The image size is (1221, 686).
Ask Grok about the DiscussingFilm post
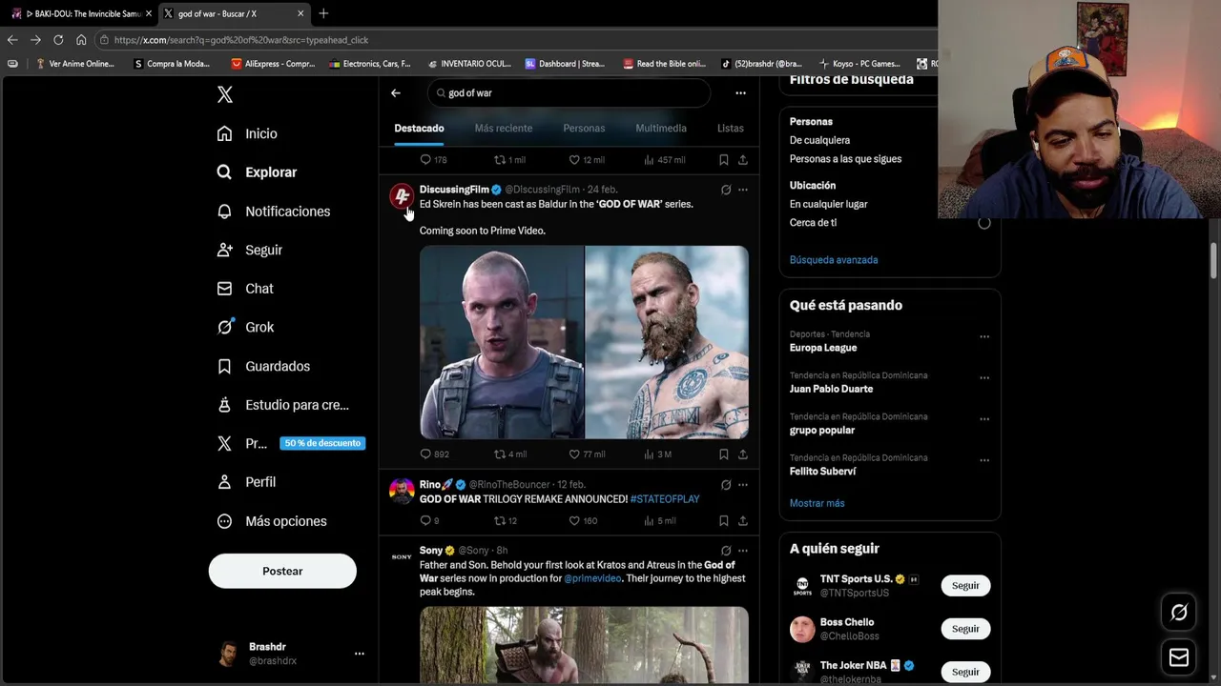(x=726, y=190)
